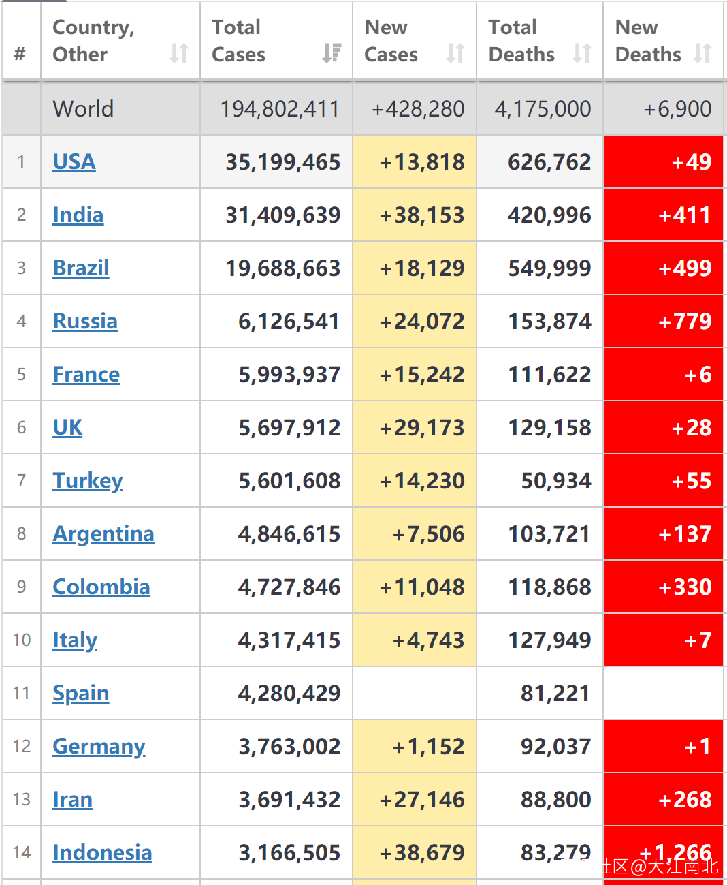This screenshot has width=727, height=885.
Task: Open the Russia country link
Action: pyautogui.click(x=85, y=321)
